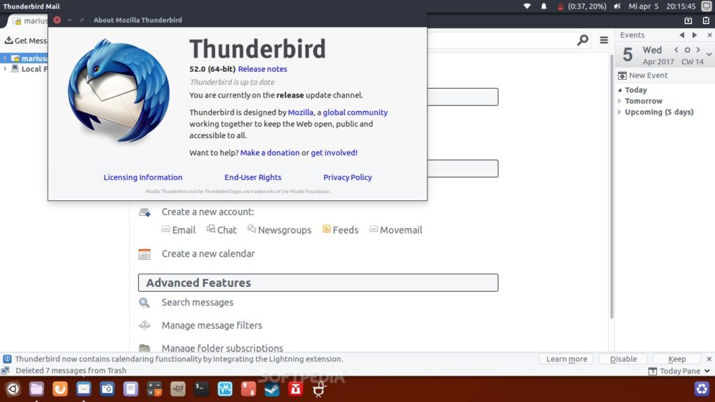Open the notifications bell in the top panel

point(543,6)
